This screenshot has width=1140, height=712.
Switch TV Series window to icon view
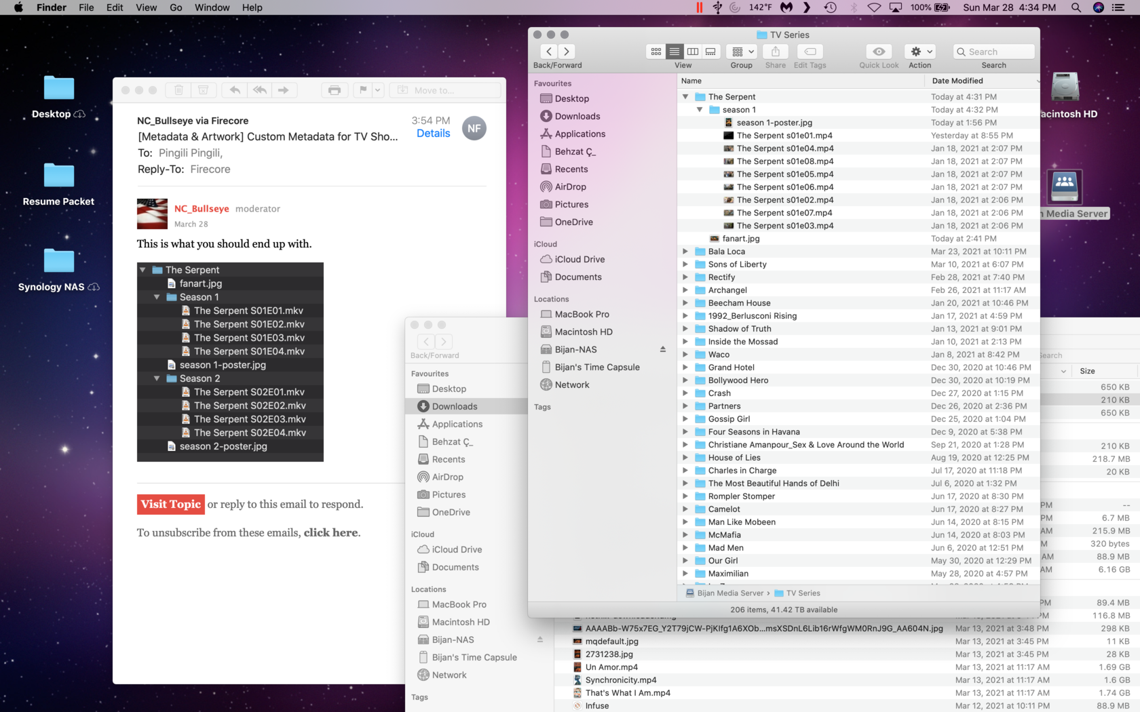(x=656, y=52)
